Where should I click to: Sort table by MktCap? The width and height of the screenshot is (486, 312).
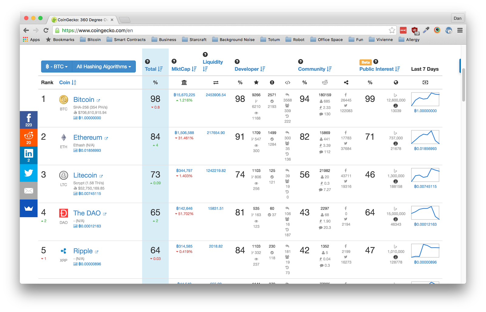184,69
